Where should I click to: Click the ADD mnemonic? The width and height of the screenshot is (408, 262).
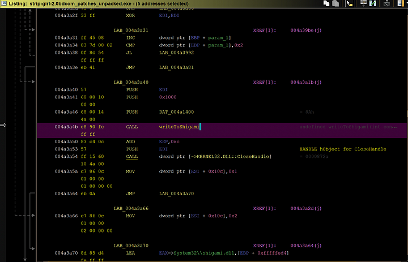[x=130, y=142]
